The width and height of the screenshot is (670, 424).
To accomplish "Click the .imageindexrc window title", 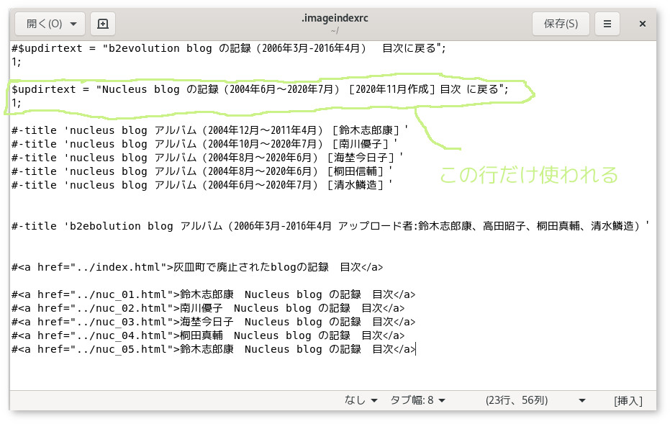I will coord(335,19).
